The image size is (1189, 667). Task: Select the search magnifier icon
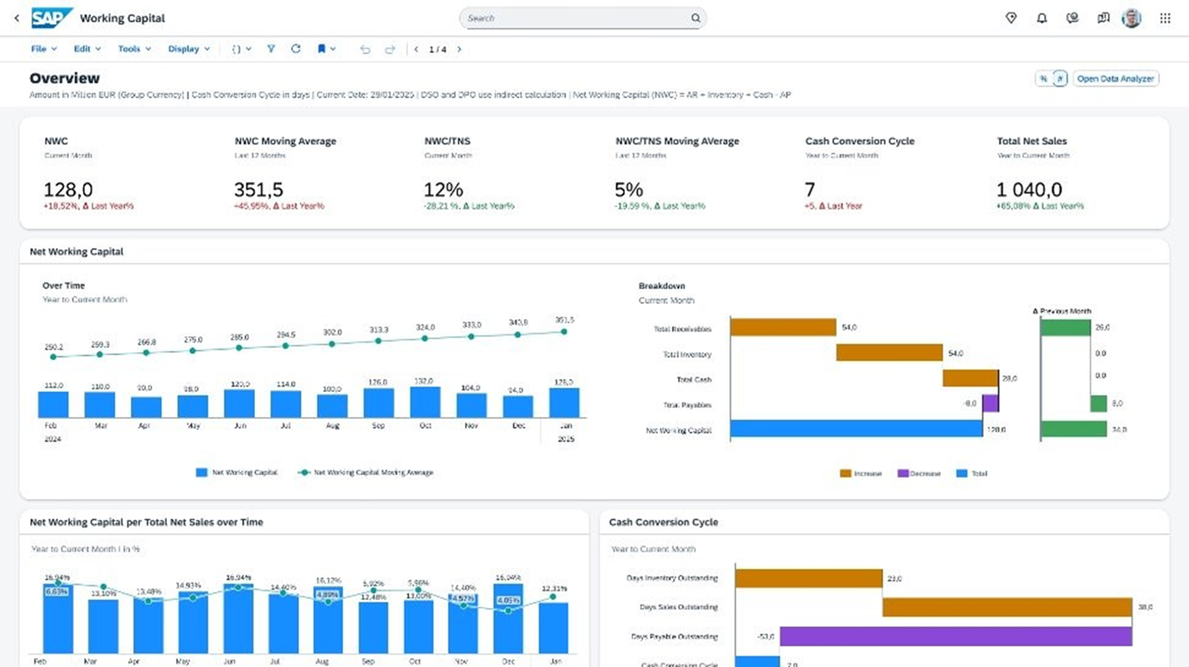[695, 18]
